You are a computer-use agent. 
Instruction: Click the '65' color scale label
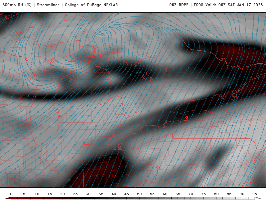coord(178,194)
